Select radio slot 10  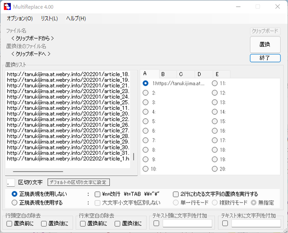click(145, 169)
